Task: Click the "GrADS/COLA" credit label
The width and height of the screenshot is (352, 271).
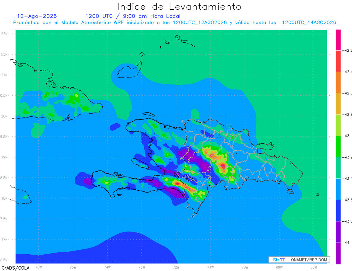Action: (16, 268)
